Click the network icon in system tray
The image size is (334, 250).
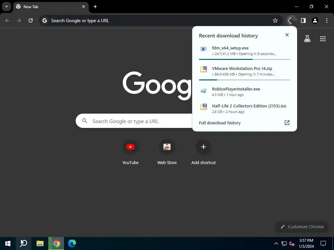tap(284, 243)
